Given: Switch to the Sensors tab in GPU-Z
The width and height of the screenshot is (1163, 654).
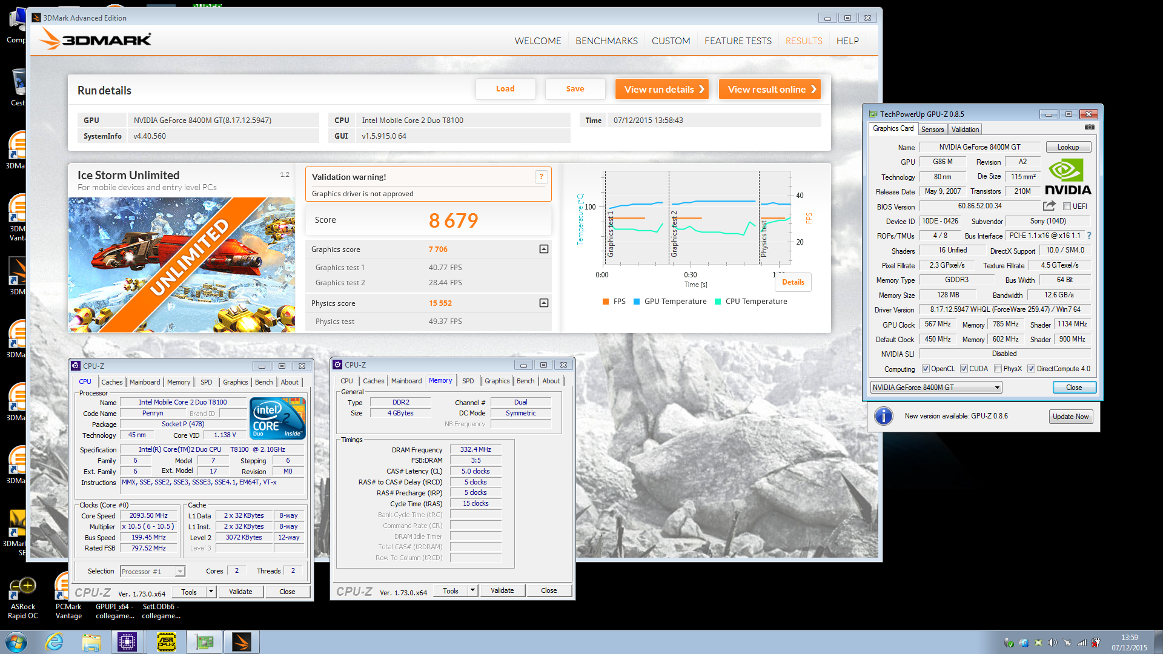Looking at the screenshot, I should (932, 130).
